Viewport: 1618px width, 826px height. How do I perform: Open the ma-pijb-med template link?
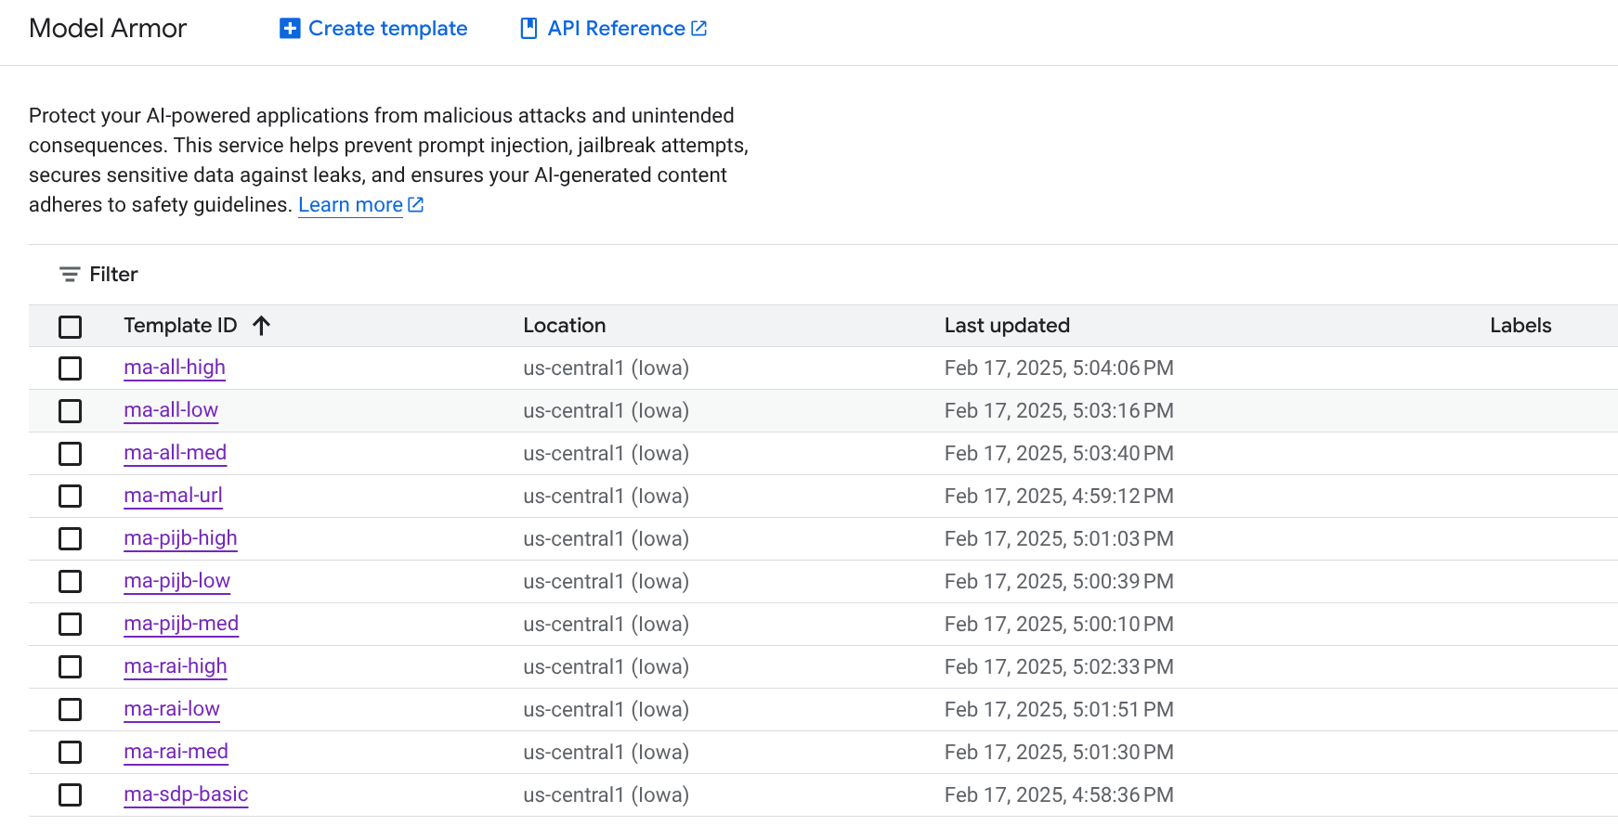click(x=181, y=624)
